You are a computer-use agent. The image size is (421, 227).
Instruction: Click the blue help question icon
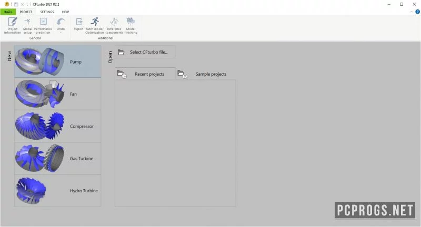[x=417, y=12]
